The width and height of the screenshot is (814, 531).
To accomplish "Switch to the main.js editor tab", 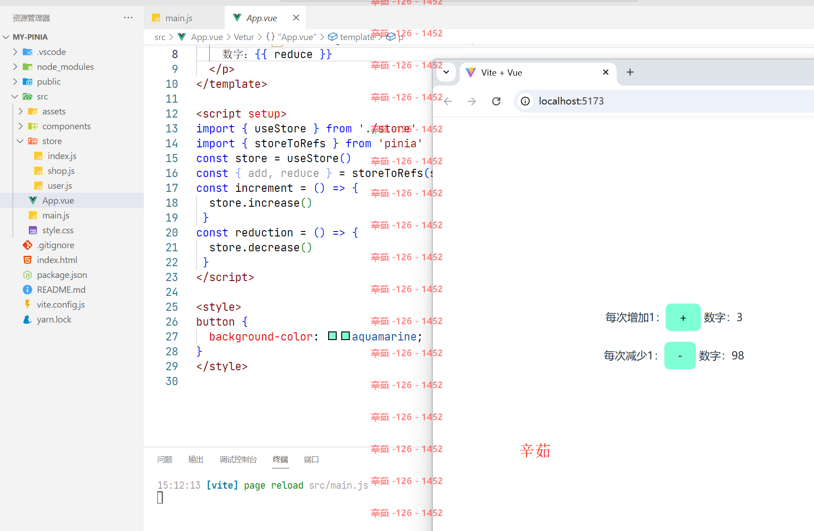I will tap(184, 18).
